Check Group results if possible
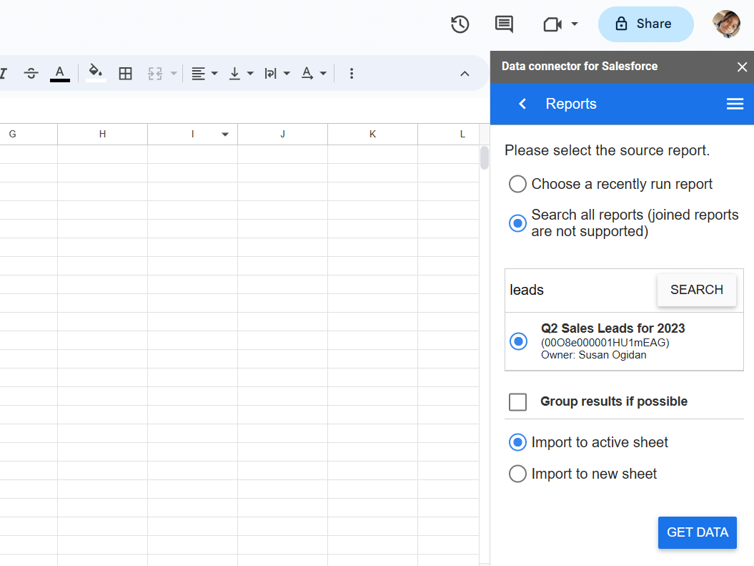The image size is (754, 566). [518, 402]
